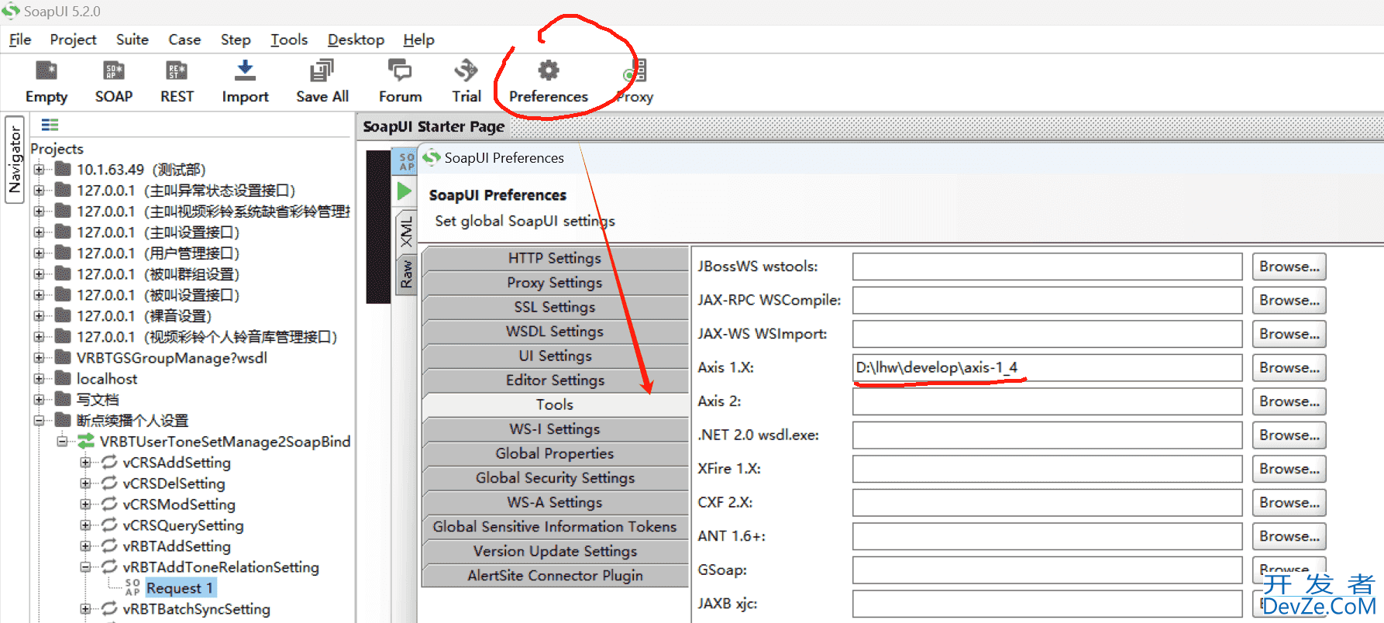The image size is (1384, 623).
Task: Open Editor Settings preferences tab
Action: (x=555, y=380)
